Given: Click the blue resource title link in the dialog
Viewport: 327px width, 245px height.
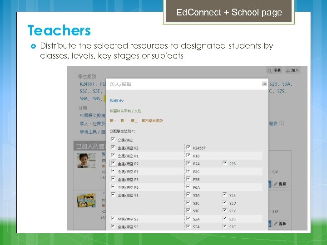Looking at the screenshot, I should pyautogui.click(x=117, y=101).
